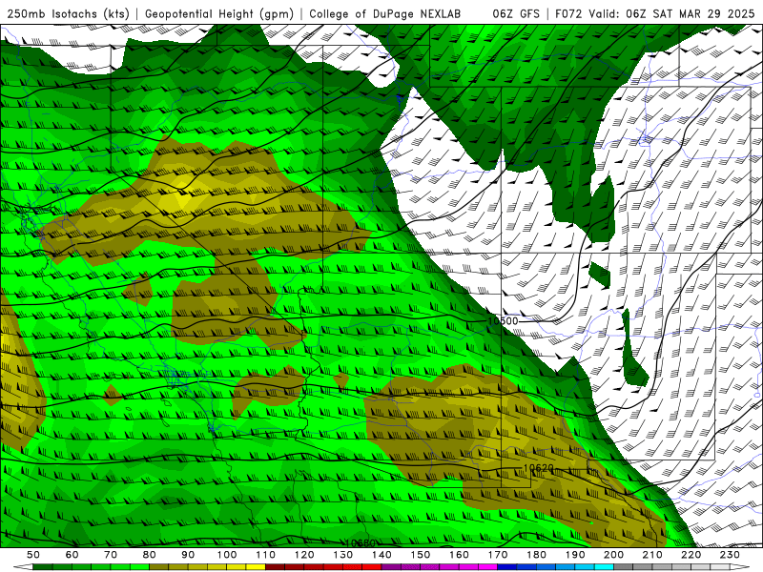This screenshot has width=763, height=572.
Task: Click the 150 value on the color scale
Action: click(421, 555)
